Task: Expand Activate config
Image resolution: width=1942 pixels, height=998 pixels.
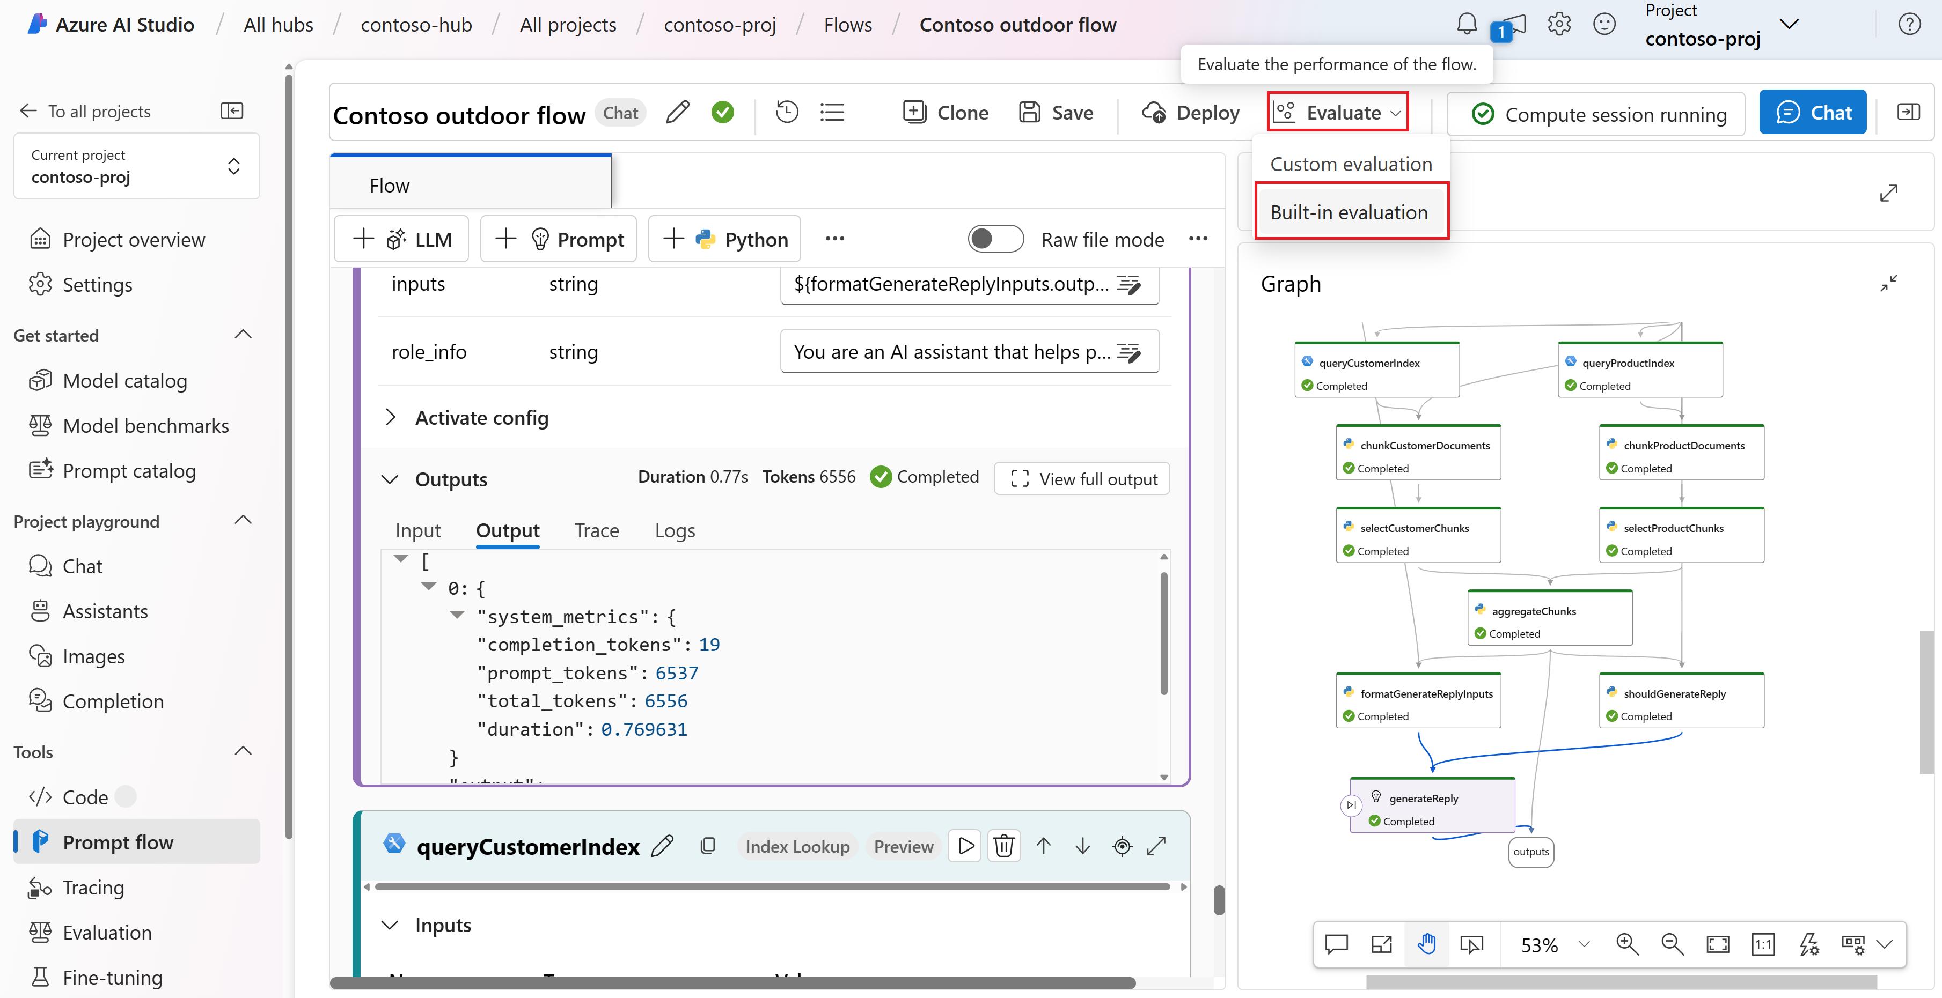Action: tap(390, 417)
